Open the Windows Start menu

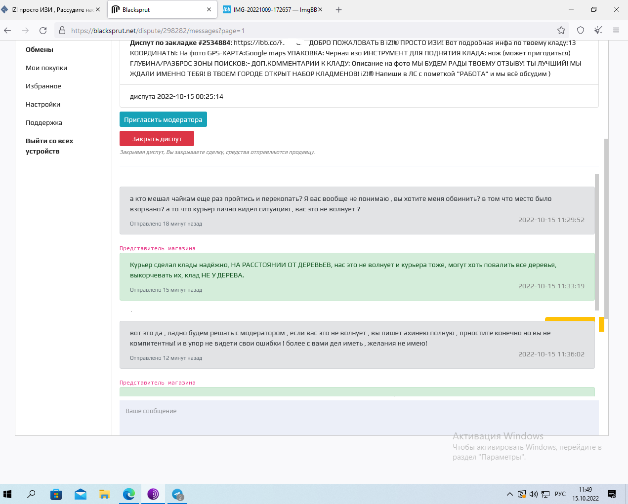7,494
